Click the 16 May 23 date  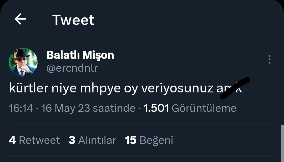pos(66,108)
